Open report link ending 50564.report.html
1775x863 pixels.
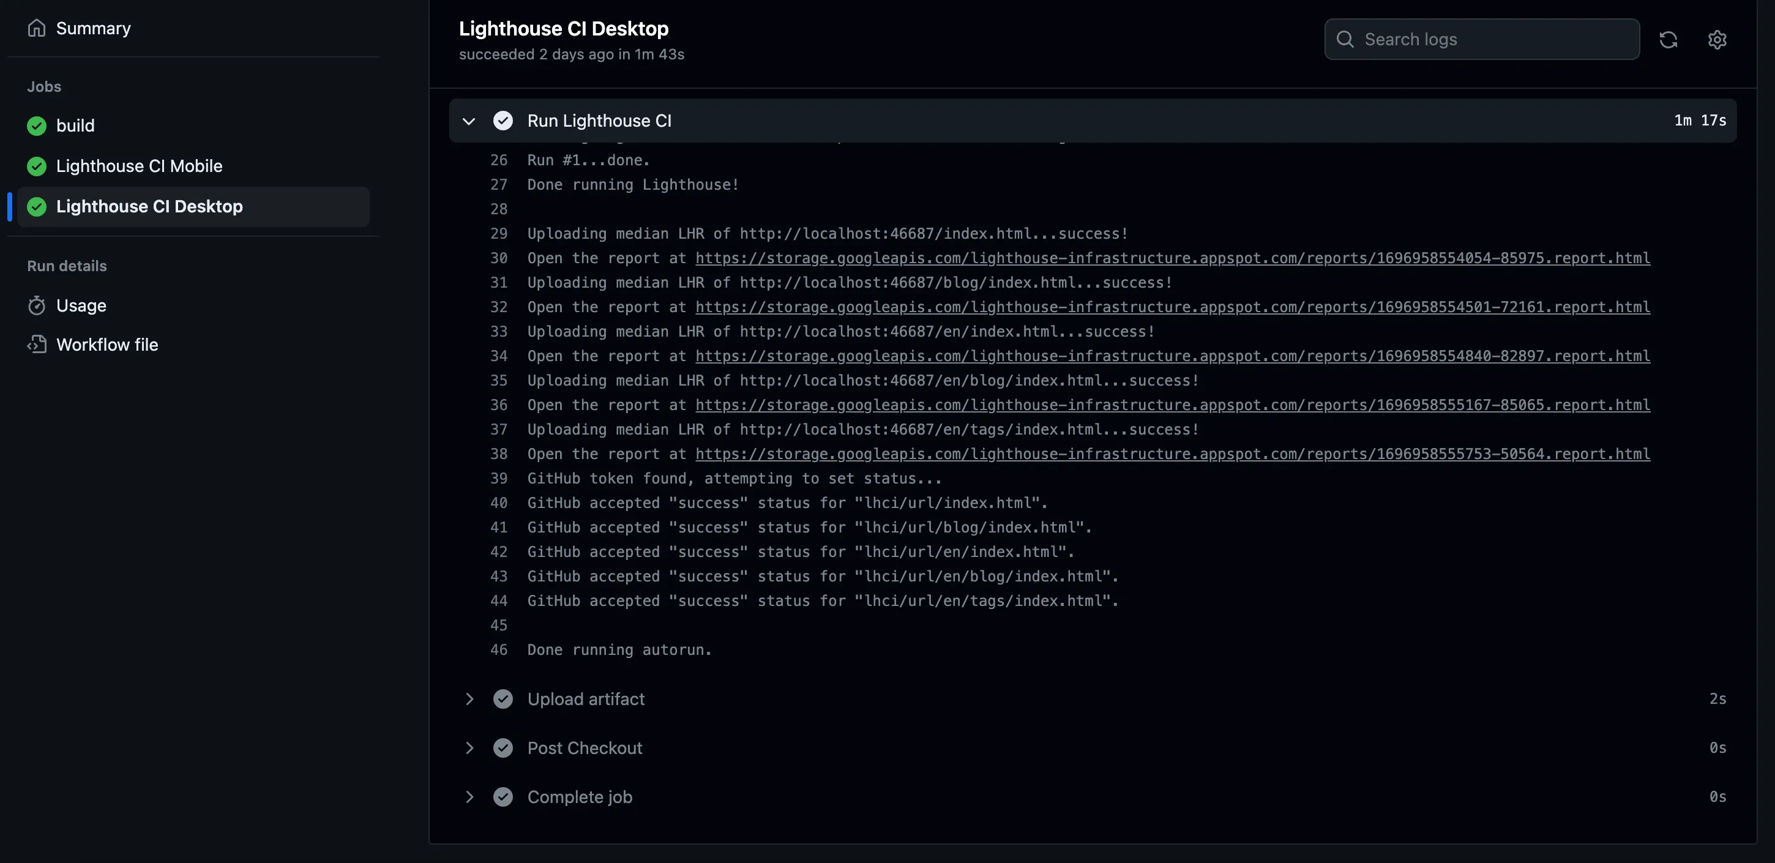(1172, 454)
